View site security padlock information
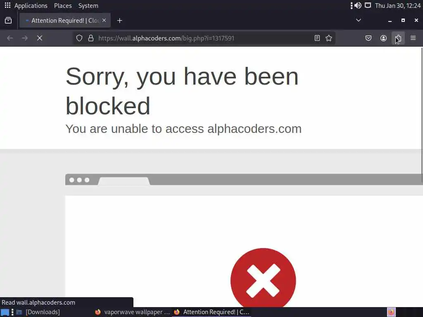This screenshot has width=423, height=317. pos(91,38)
